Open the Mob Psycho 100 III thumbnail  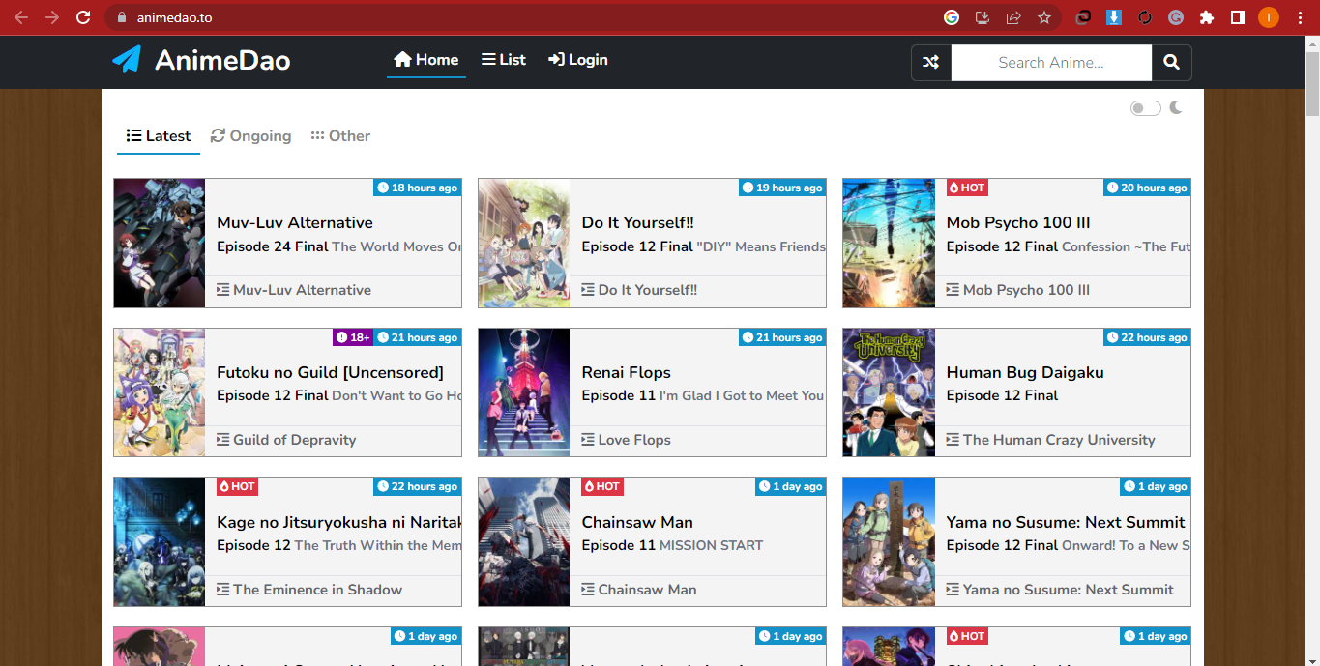(x=889, y=244)
